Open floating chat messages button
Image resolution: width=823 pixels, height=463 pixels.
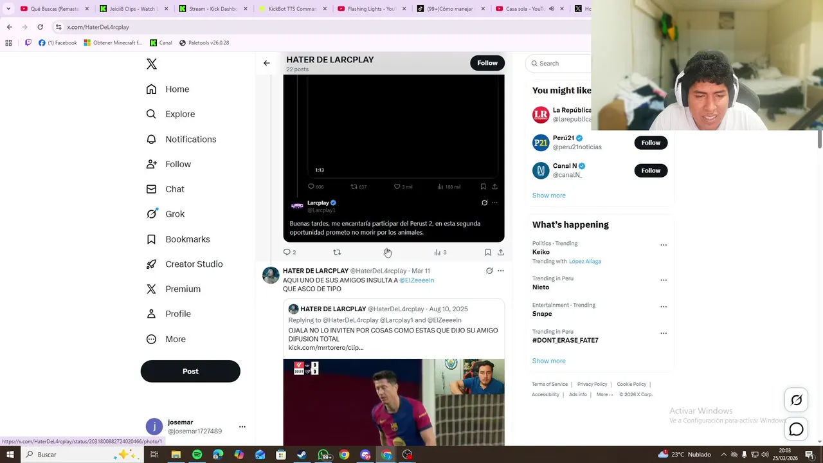(x=796, y=430)
